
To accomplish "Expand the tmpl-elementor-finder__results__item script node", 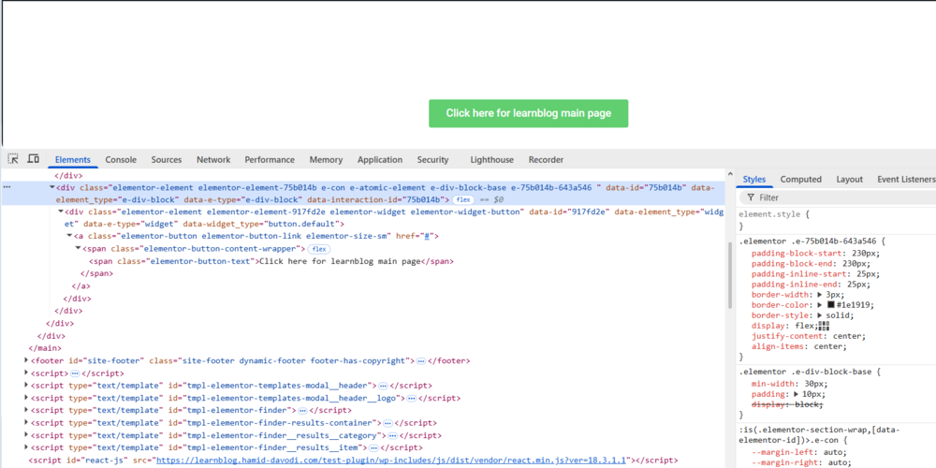I will click(x=25, y=447).
